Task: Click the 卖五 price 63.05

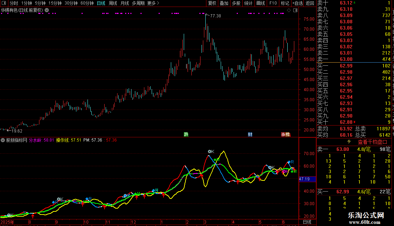Action: point(346,34)
